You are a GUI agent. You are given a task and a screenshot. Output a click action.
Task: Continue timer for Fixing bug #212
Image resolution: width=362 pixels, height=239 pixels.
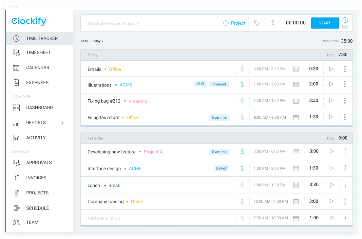click(331, 100)
